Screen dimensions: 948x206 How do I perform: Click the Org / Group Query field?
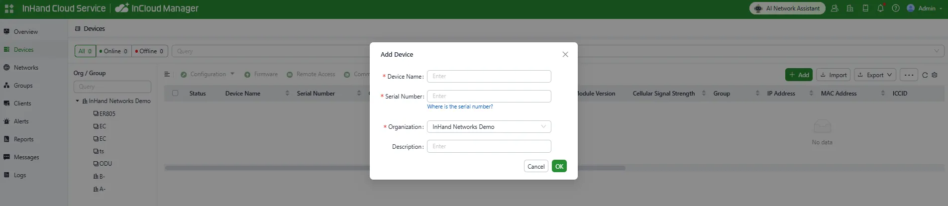tap(112, 87)
